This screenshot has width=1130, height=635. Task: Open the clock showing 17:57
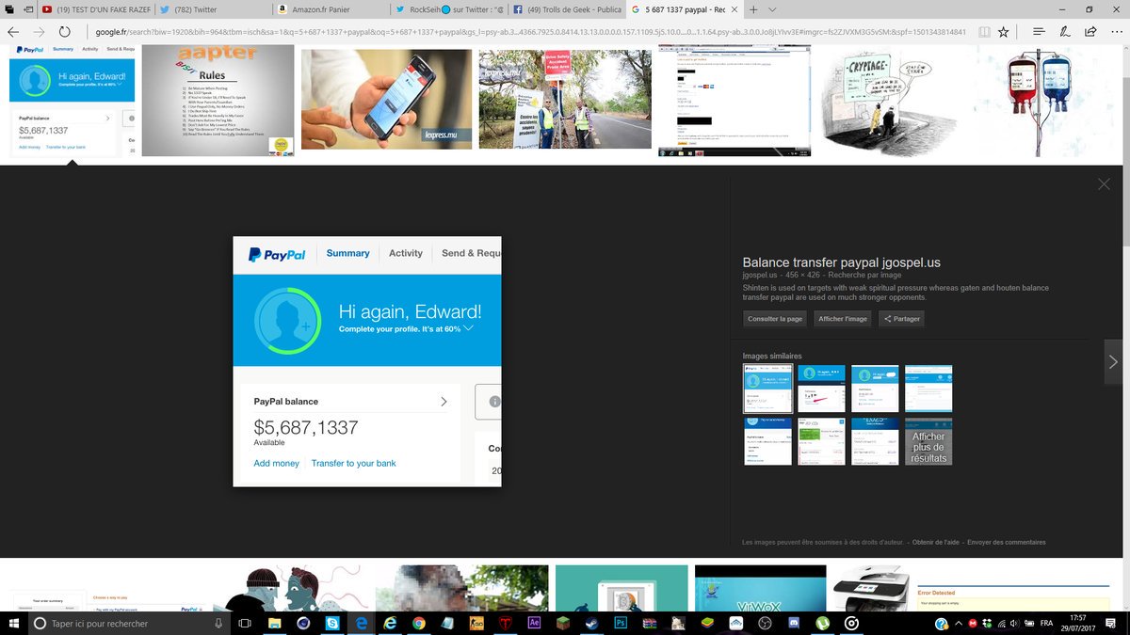[1079, 623]
